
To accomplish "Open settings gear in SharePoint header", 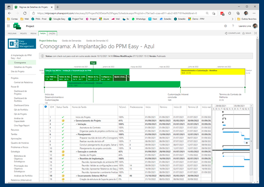I will [x=225, y=26].
